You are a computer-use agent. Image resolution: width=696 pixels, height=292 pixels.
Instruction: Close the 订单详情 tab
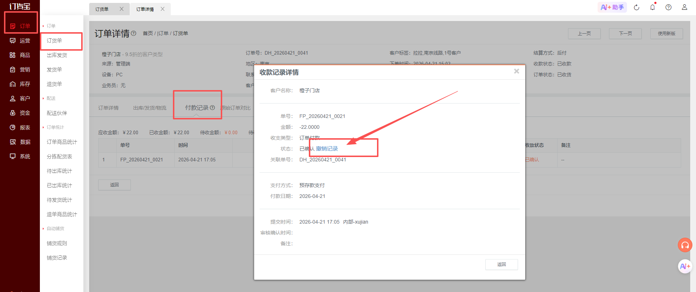pos(162,9)
